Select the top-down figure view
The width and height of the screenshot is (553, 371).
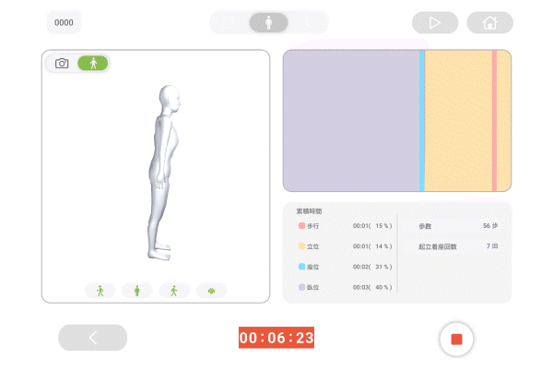click(211, 291)
